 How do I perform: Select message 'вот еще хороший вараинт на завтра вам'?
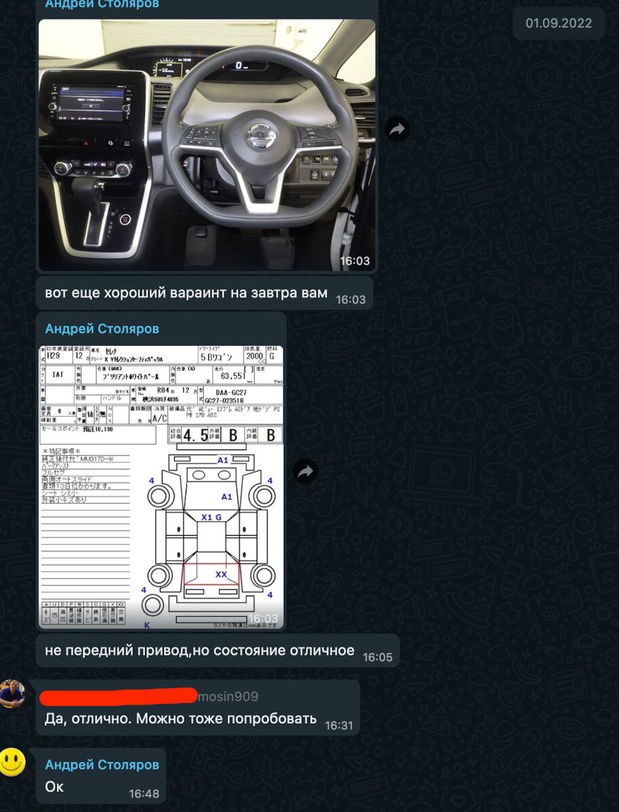[x=205, y=294]
